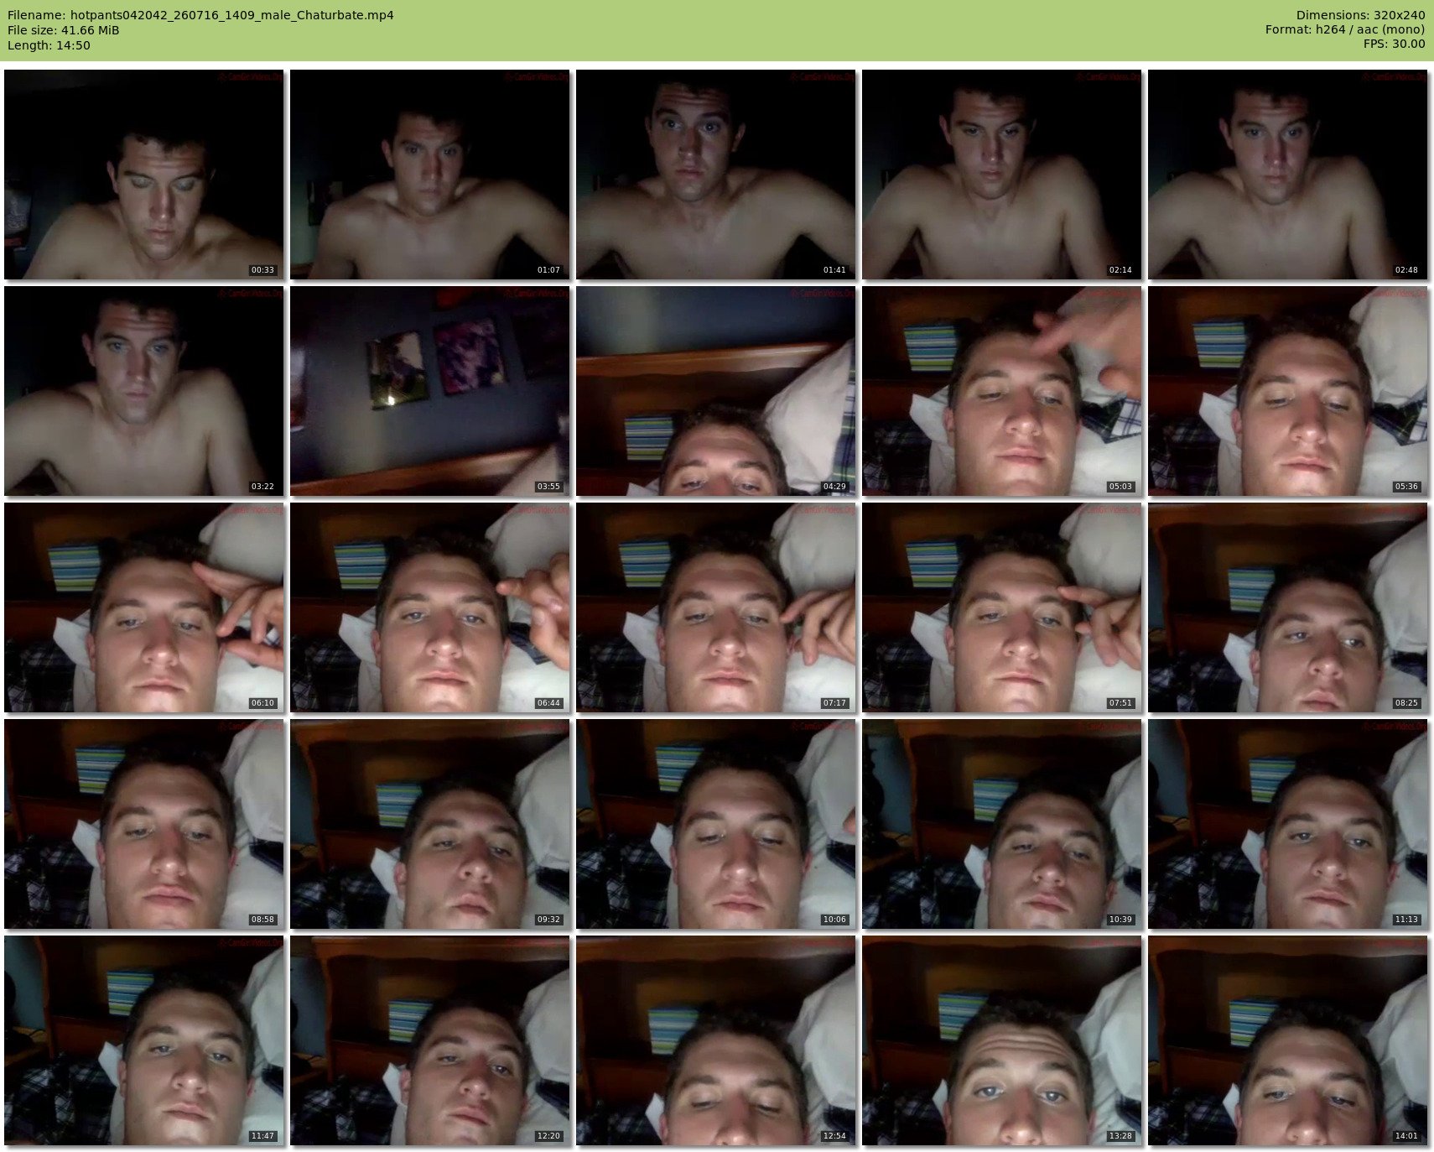The width and height of the screenshot is (1434, 1152).
Task: Click the Length 14:50 label
Action: click(49, 45)
